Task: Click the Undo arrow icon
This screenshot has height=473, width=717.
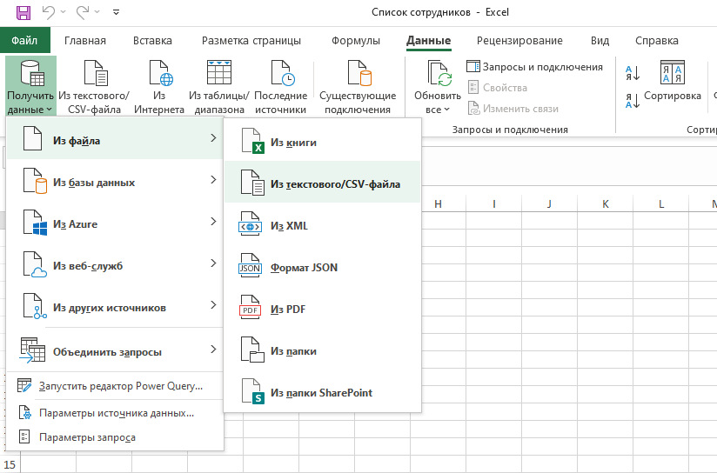Action: point(49,12)
